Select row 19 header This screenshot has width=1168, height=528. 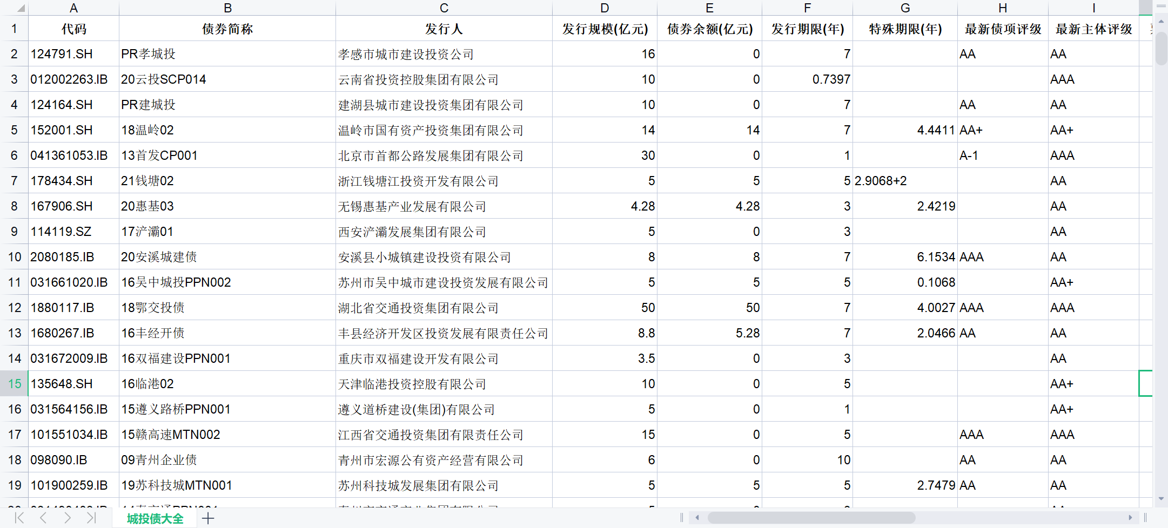point(14,485)
